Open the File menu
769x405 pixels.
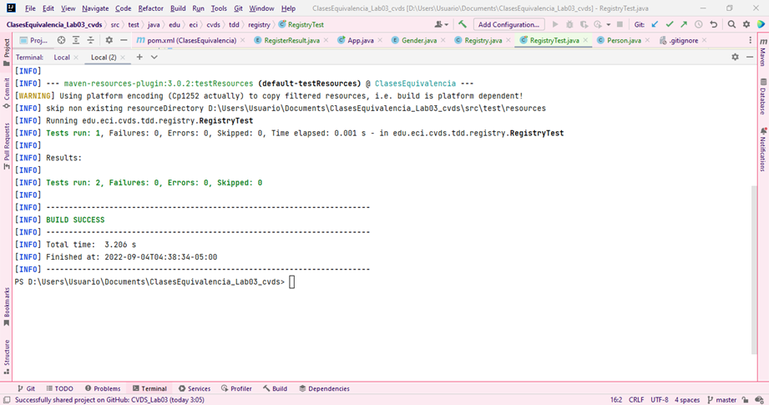point(30,8)
